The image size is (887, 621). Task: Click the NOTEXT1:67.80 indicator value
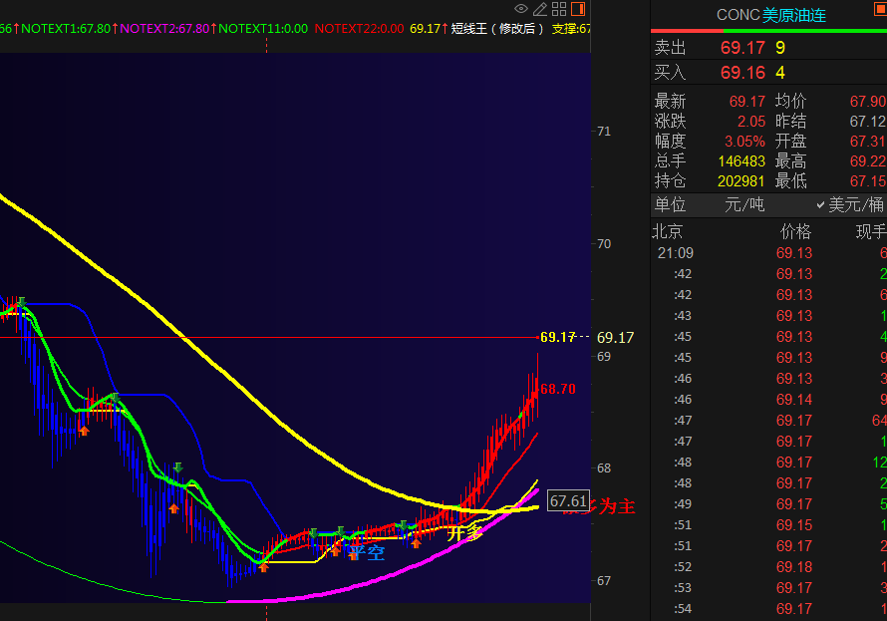66,28
